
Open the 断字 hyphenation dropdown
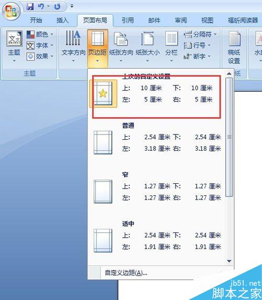coord(197,57)
